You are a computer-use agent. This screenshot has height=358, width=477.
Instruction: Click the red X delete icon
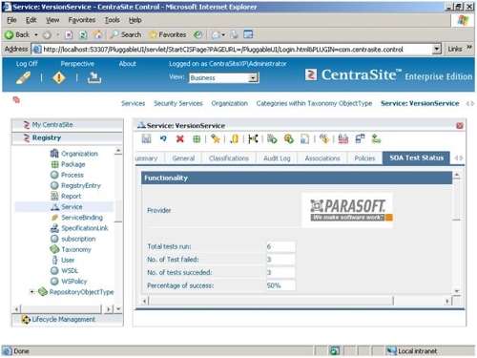click(x=180, y=138)
